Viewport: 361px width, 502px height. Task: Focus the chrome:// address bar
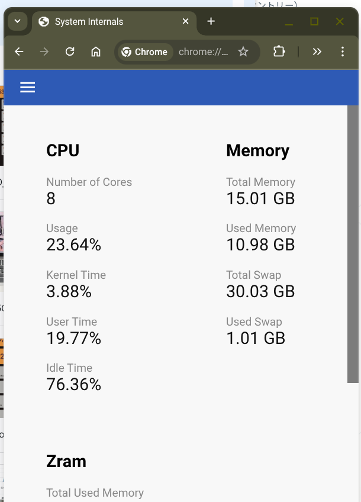coord(203,52)
